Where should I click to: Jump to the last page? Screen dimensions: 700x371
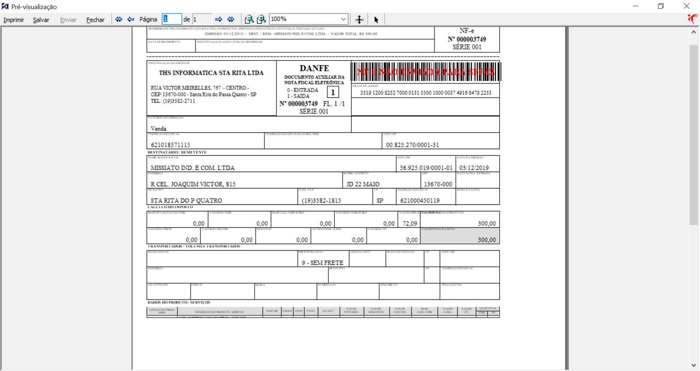[x=231, y=19]
